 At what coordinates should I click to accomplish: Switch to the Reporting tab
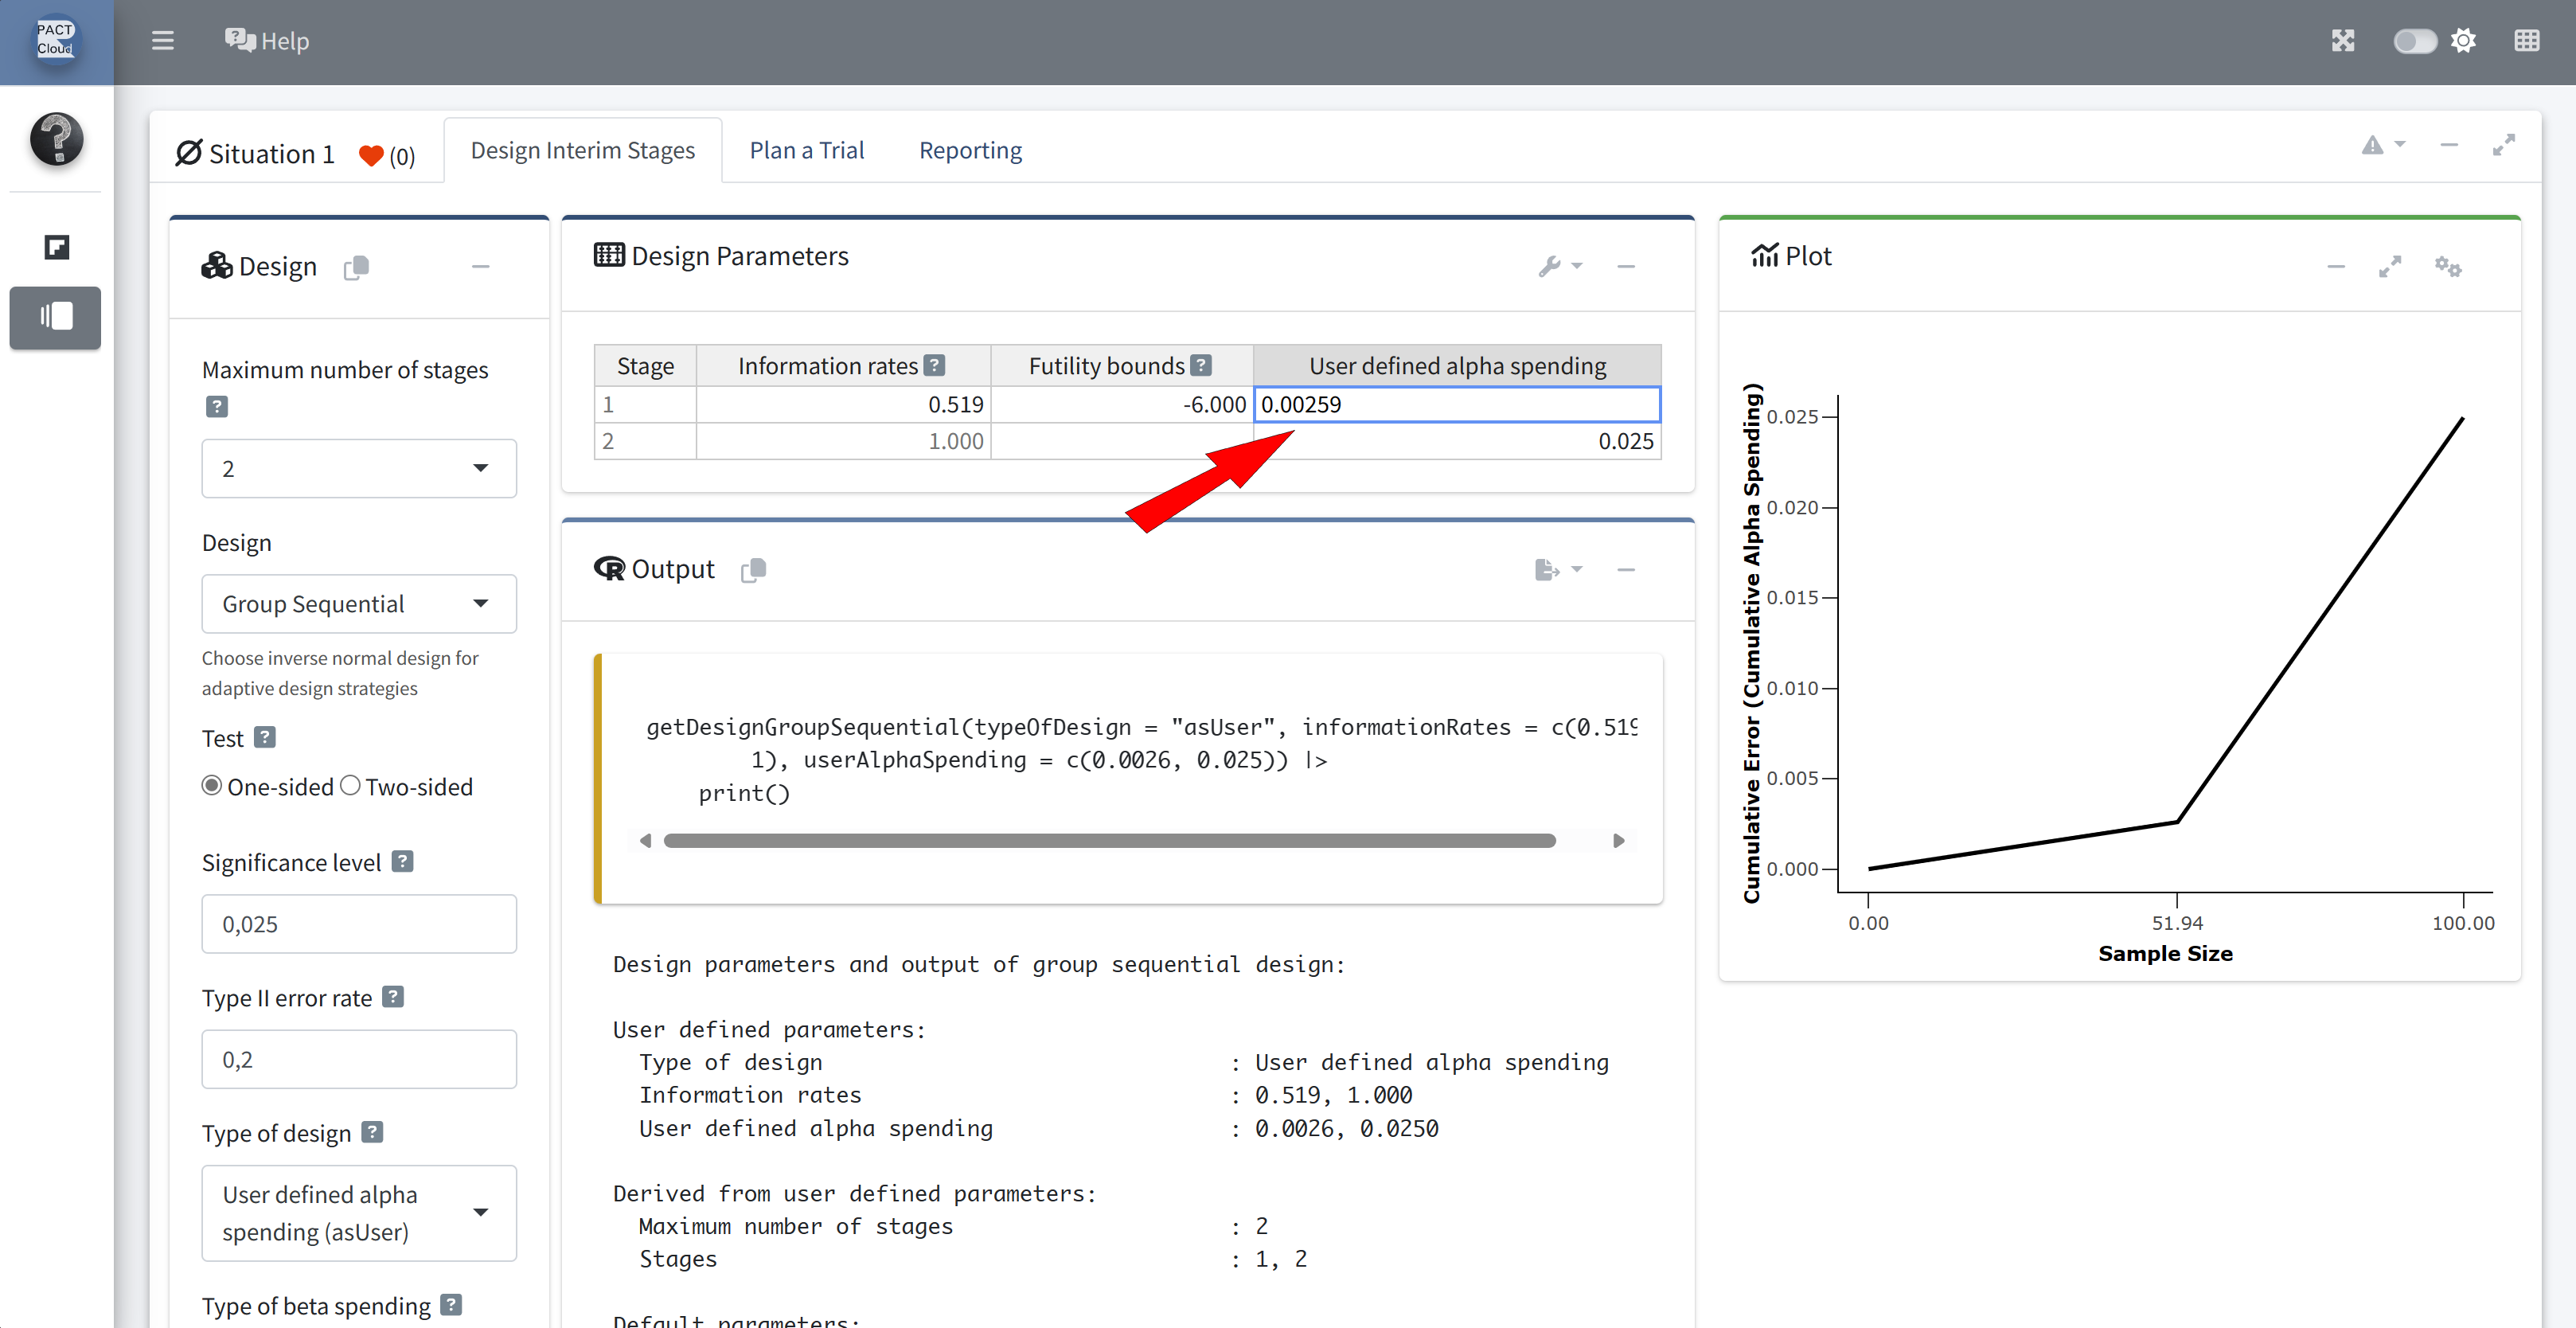pyautogui.click(x=969, y=150)
